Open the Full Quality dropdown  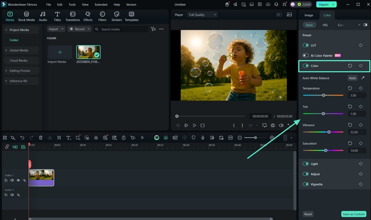pos(203,15)
